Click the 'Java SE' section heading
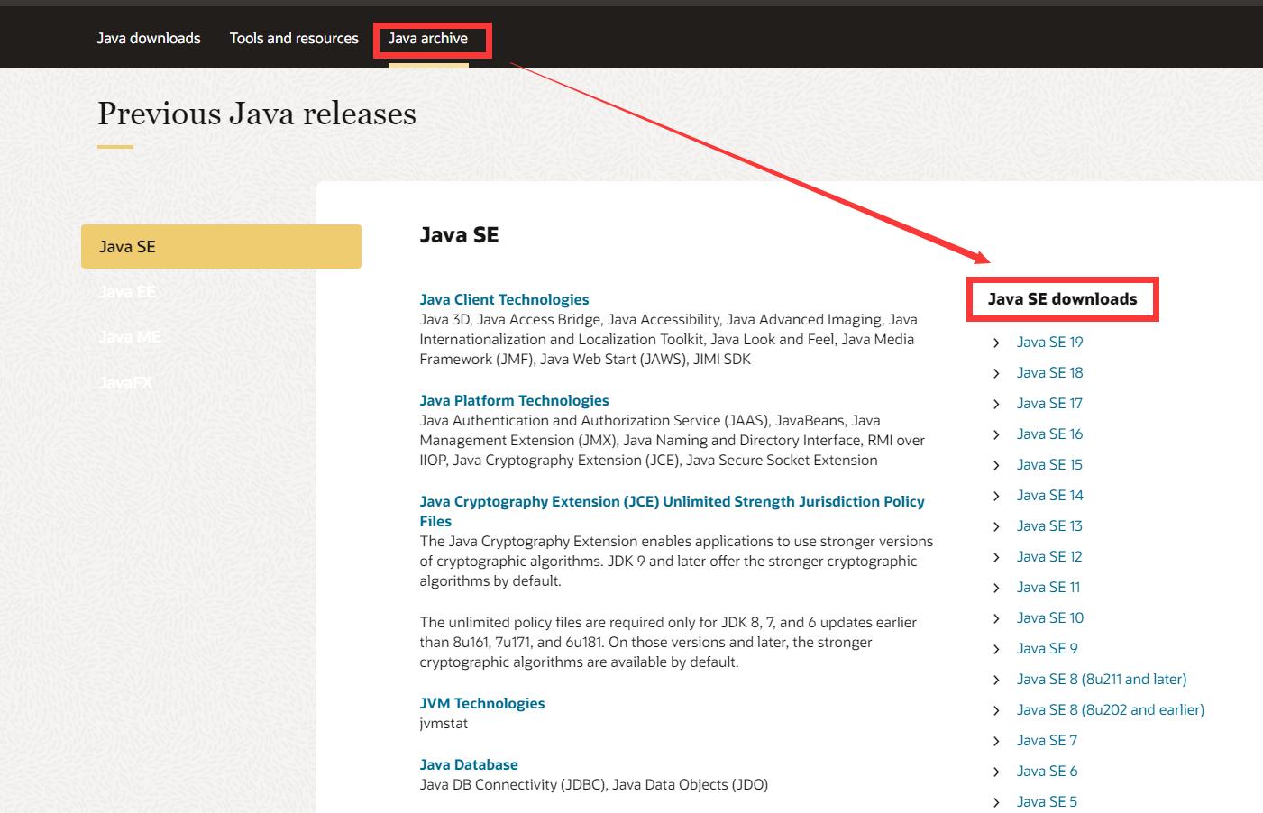The image size is (1263, 813). 459,235
